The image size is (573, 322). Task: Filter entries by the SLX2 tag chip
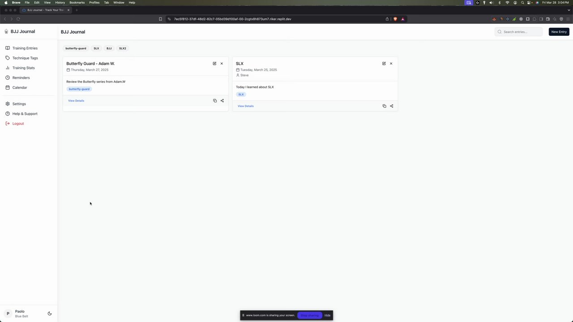(x=123, y=48)
